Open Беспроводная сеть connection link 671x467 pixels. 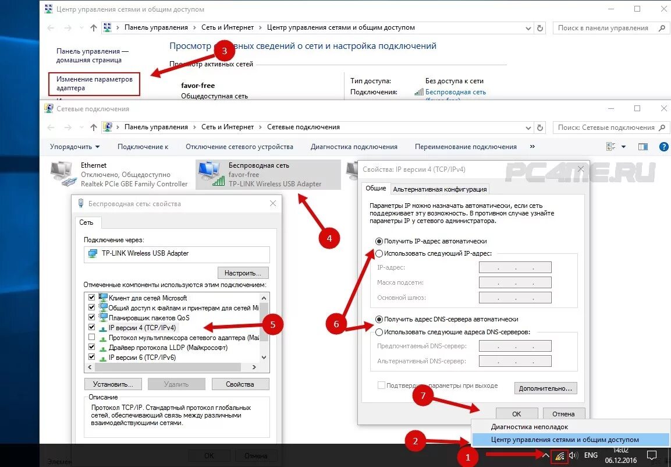[455, 92]
